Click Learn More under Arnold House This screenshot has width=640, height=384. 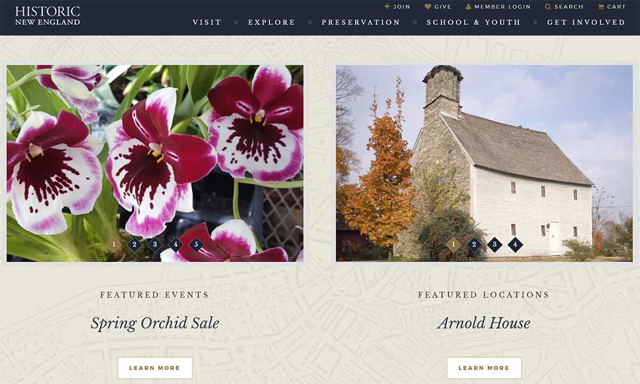tap(484, 367)
